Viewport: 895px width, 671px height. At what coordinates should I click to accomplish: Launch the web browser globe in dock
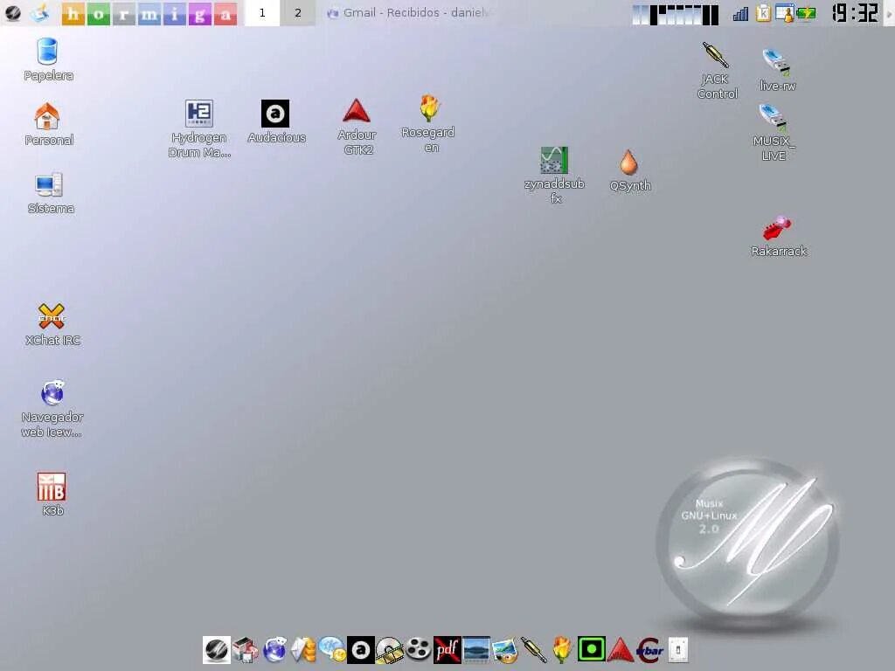[x=274, y=650]
